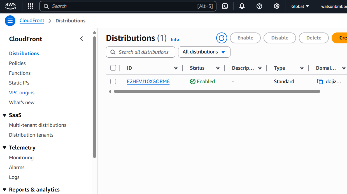Click the Distributions breadcrumb text
The height and width of the screenshot is (194, 347).
pyautogui.click(x=71, y=21)
